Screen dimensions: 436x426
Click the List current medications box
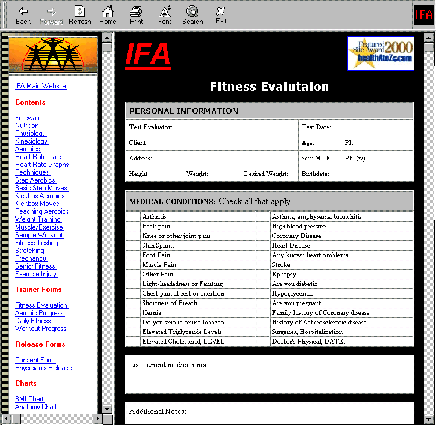tap(269, 374)
